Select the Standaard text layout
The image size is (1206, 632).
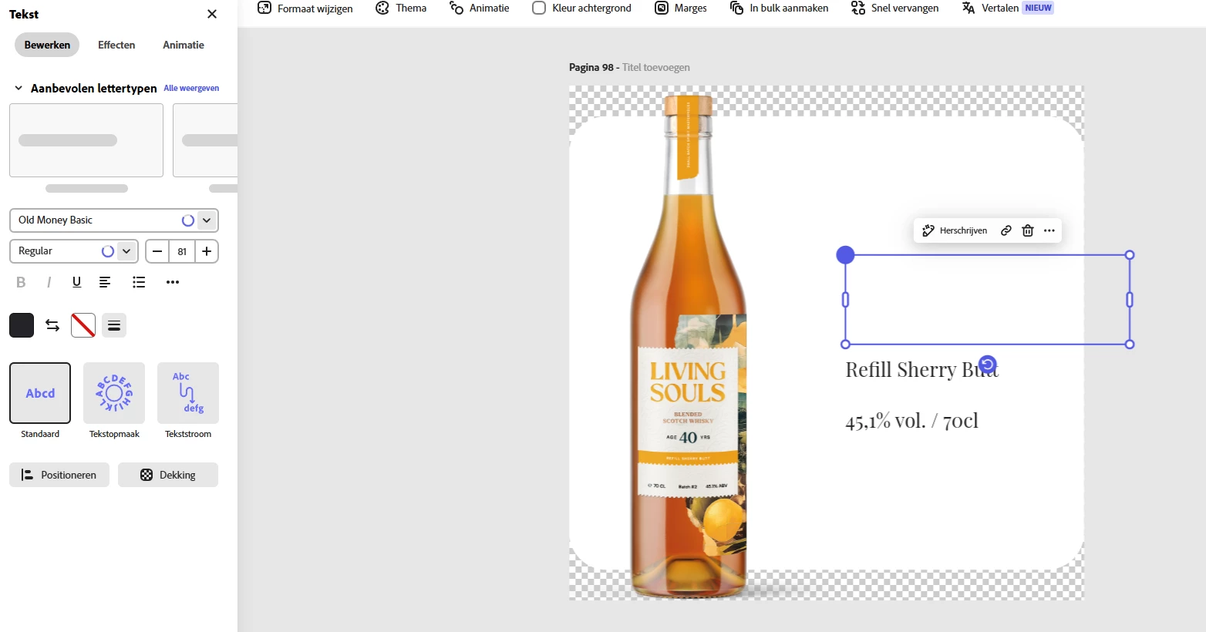coord(40,393)
